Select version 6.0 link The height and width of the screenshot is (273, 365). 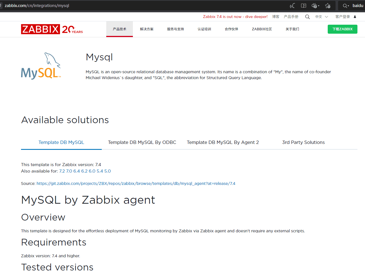click(92, 171)
